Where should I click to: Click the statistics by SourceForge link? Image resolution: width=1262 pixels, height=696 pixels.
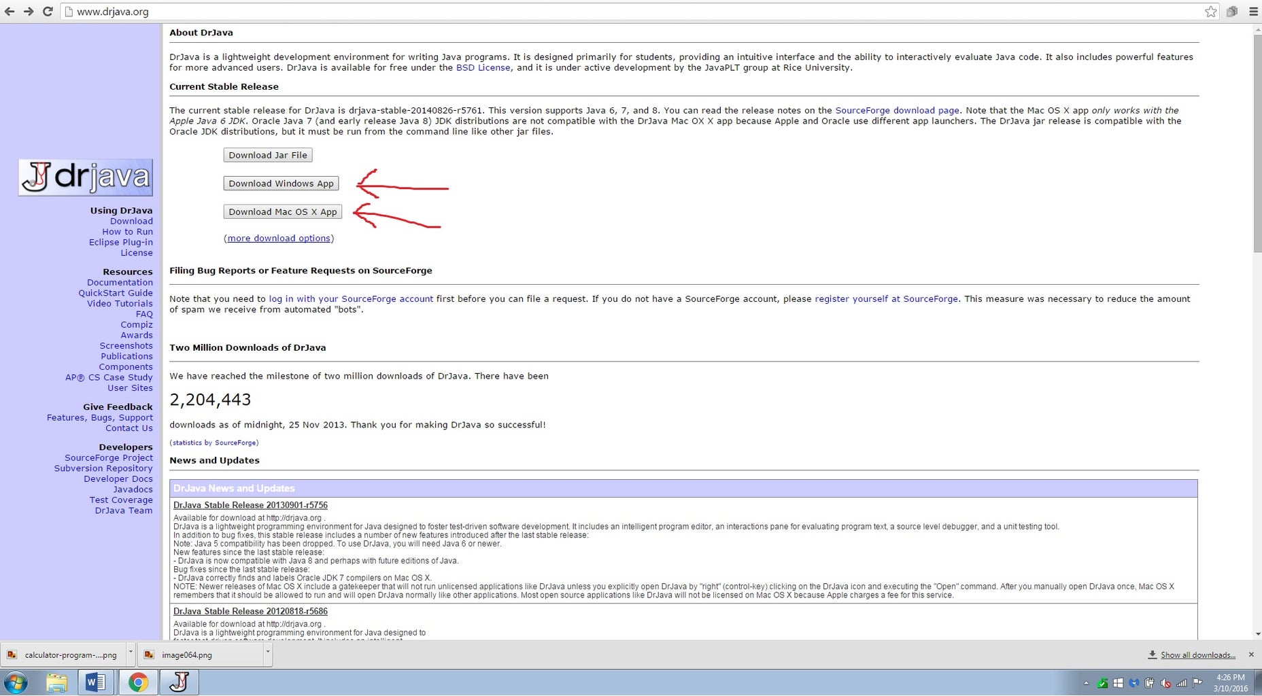click(214, 443)
